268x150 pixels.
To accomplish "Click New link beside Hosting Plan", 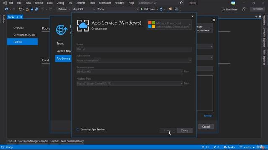I will coord(187,83).
